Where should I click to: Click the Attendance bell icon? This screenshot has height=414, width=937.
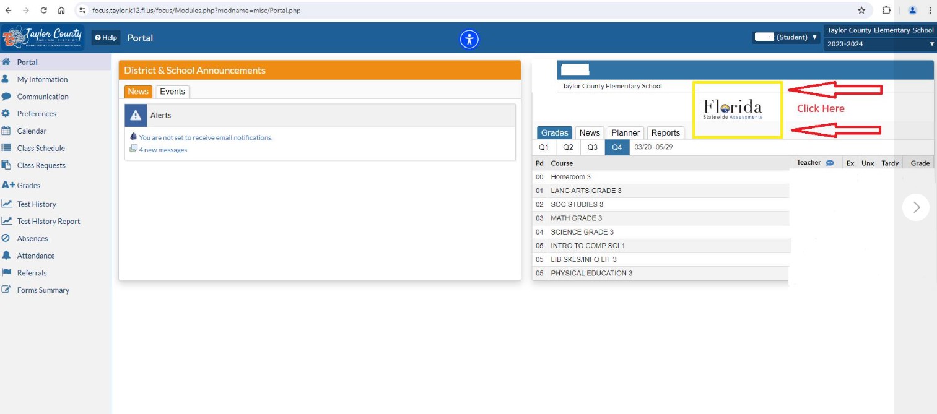pos(6,256)
